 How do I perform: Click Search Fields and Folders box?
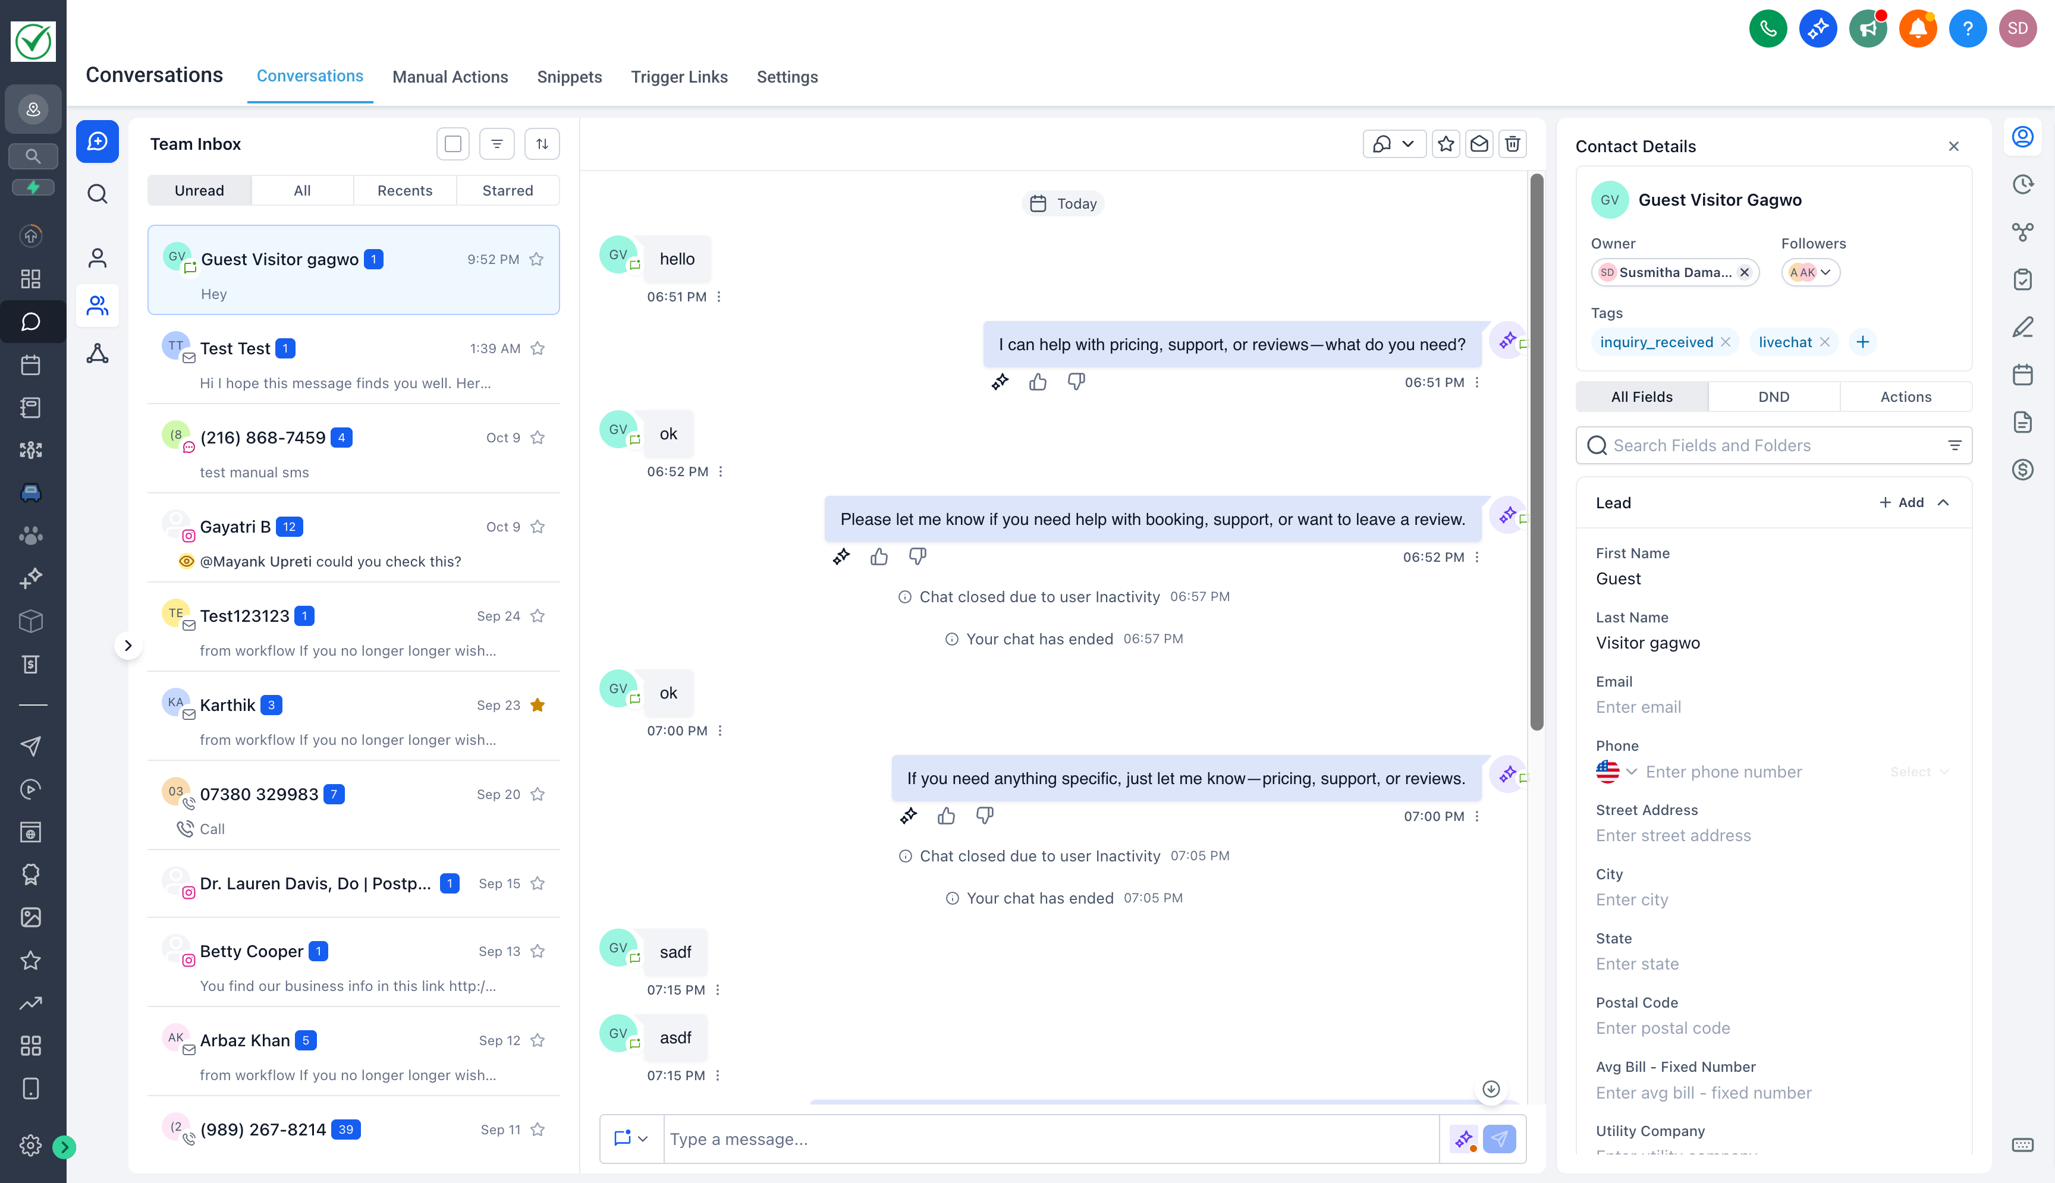[x=1773, y=445]
